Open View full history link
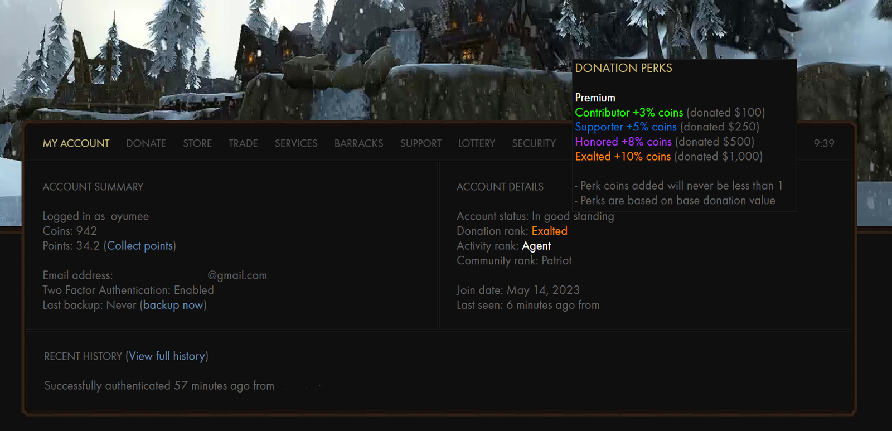Viewport: 892px width, 431px height. (x=167, y=356)
